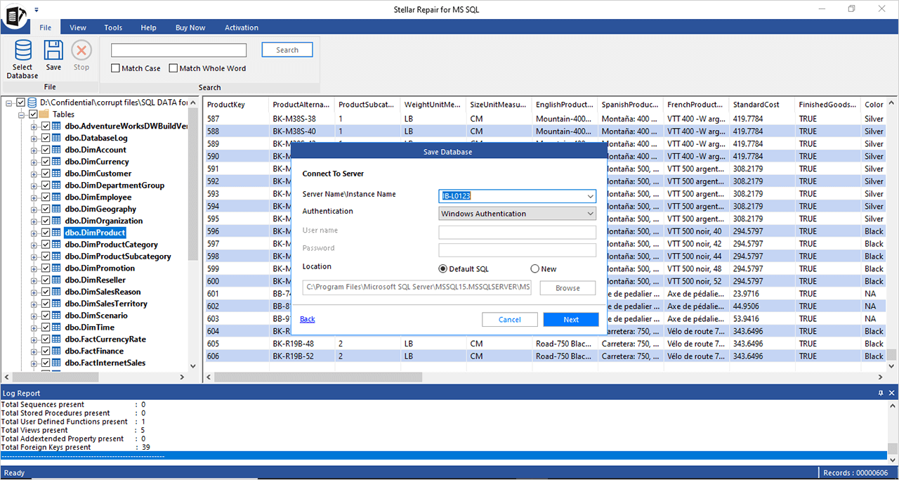Click the Back link
This screenshot has height=480, width=899.
click(308, 319)
